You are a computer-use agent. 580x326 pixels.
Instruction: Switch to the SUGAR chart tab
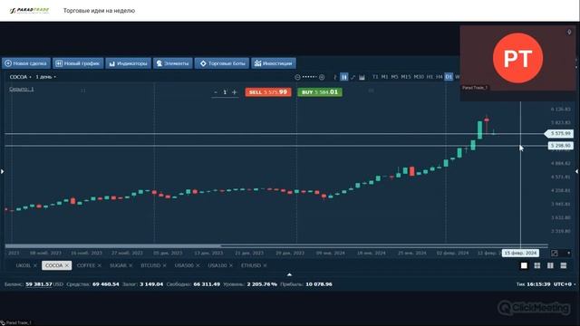tap(118, 265)
